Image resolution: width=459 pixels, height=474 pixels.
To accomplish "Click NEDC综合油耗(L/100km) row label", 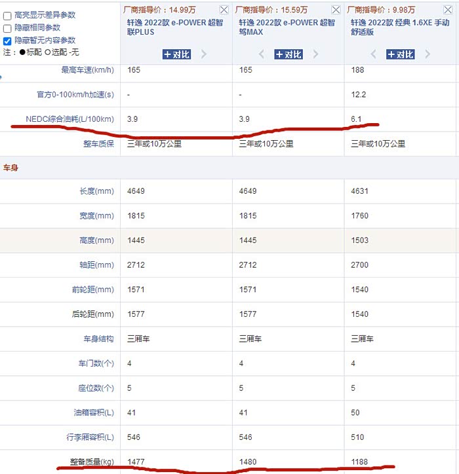I will tap(70, 119).
